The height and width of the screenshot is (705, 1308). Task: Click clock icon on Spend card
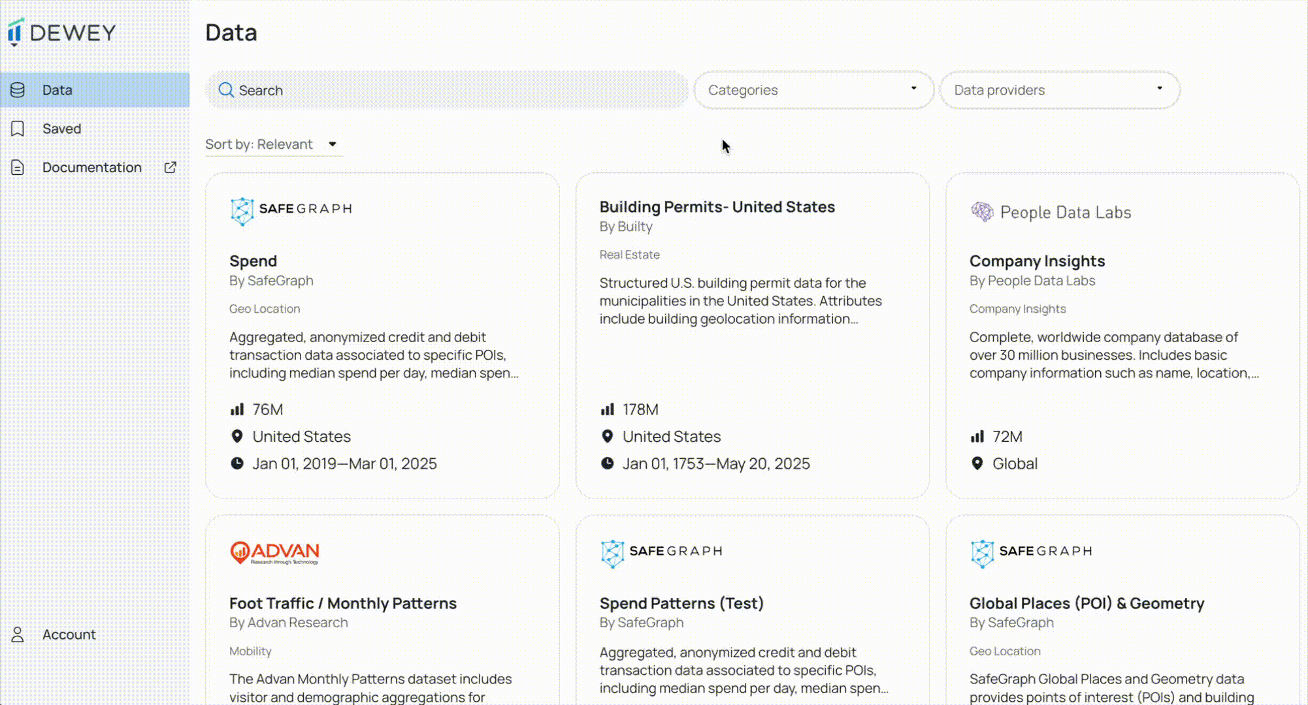point(237,463)
